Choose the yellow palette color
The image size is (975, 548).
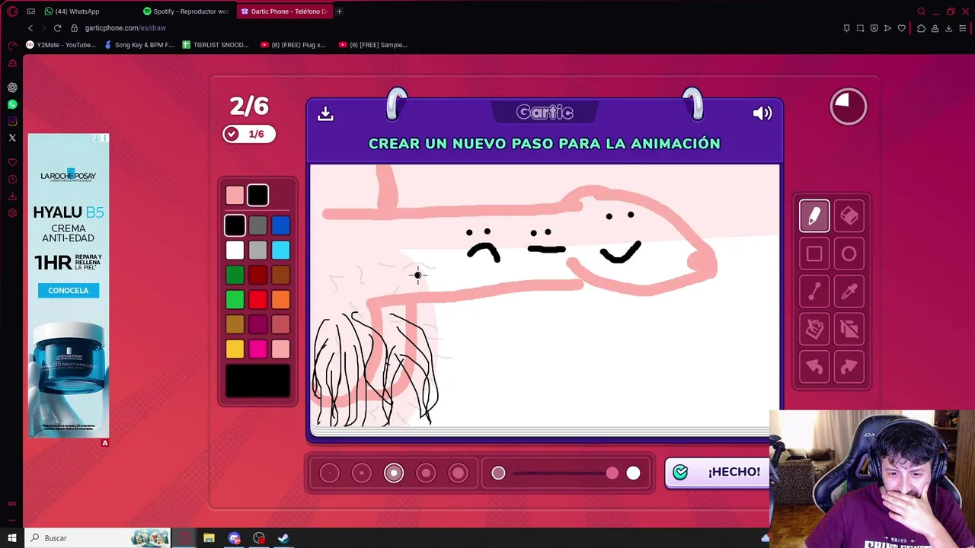235,349
